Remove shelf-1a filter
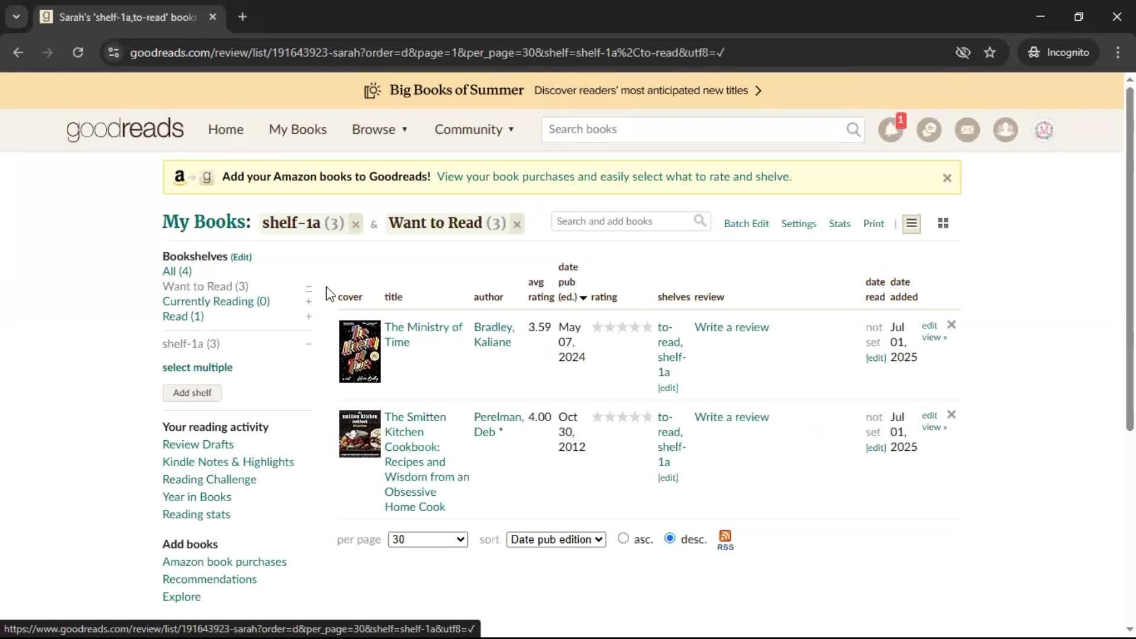Viewport: 1136px width, 639px height. pos(356,224)
